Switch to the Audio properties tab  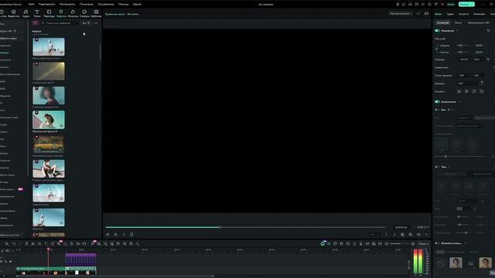(450, 14)
